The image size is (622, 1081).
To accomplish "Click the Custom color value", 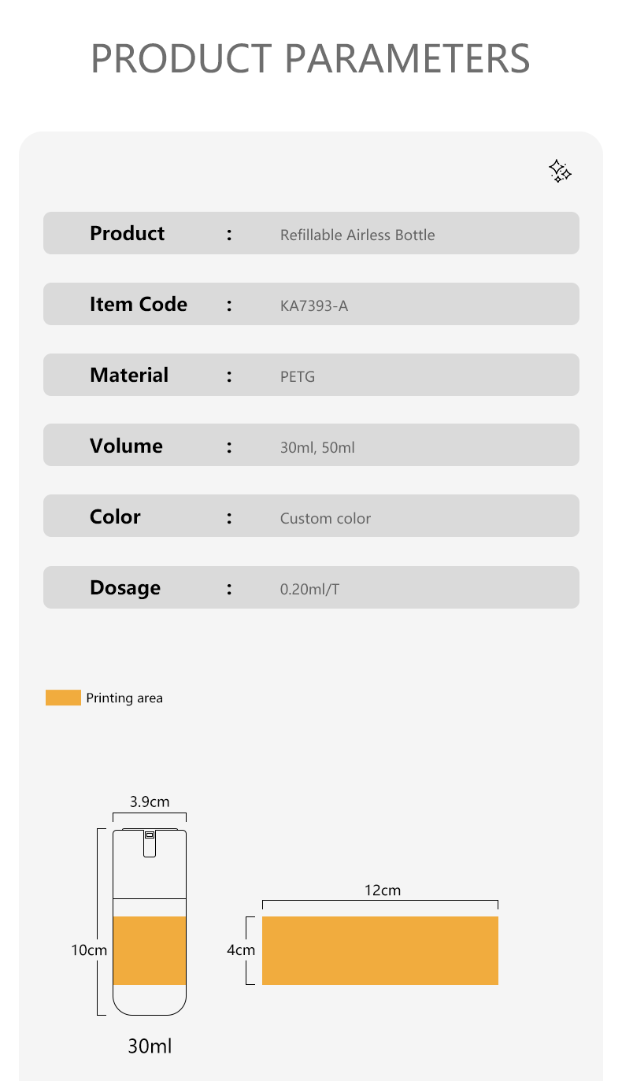I will [325, 518].
